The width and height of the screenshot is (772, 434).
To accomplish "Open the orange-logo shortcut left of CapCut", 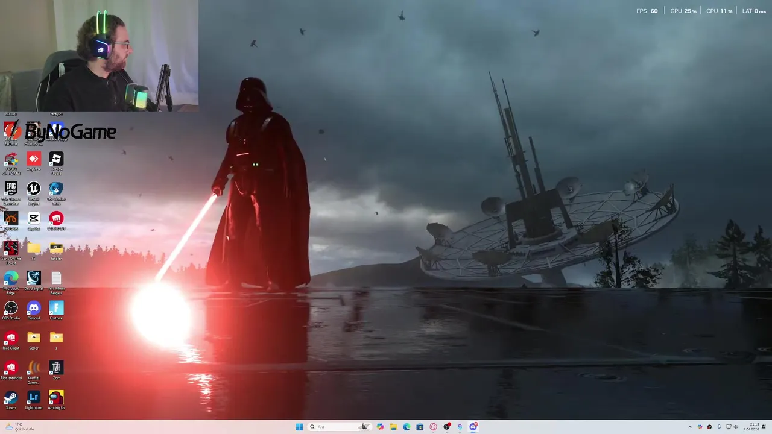I will pyautogui.click(x=11, y=221).
